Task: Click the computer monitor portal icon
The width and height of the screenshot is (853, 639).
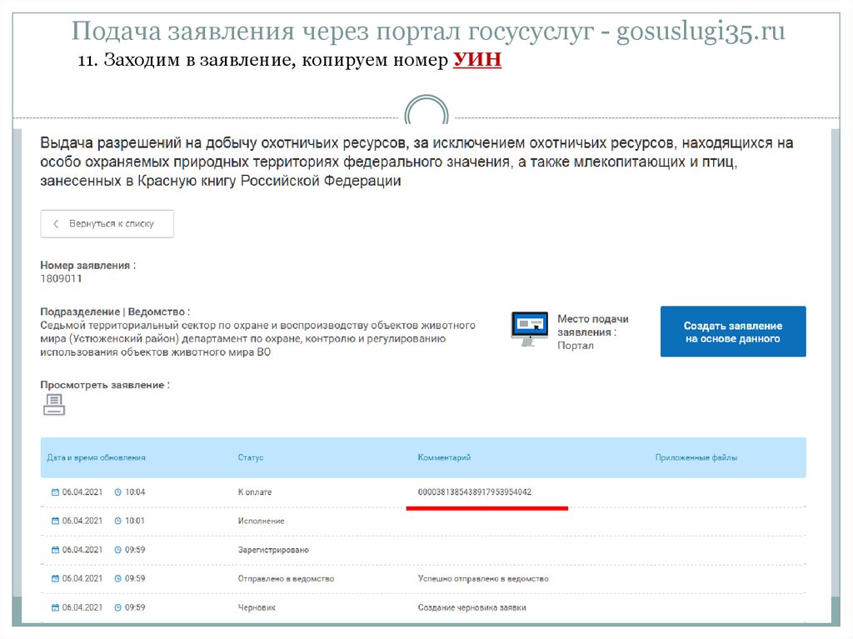Action: coord(529,329)
